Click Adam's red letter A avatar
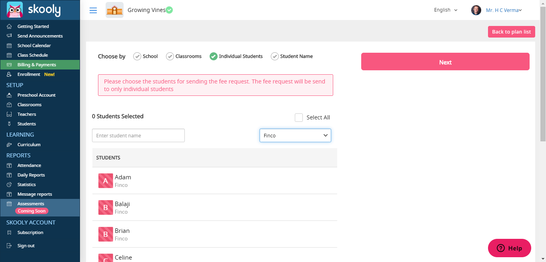Viewport: 546px width, 262px height. click(x=106, y=181)
